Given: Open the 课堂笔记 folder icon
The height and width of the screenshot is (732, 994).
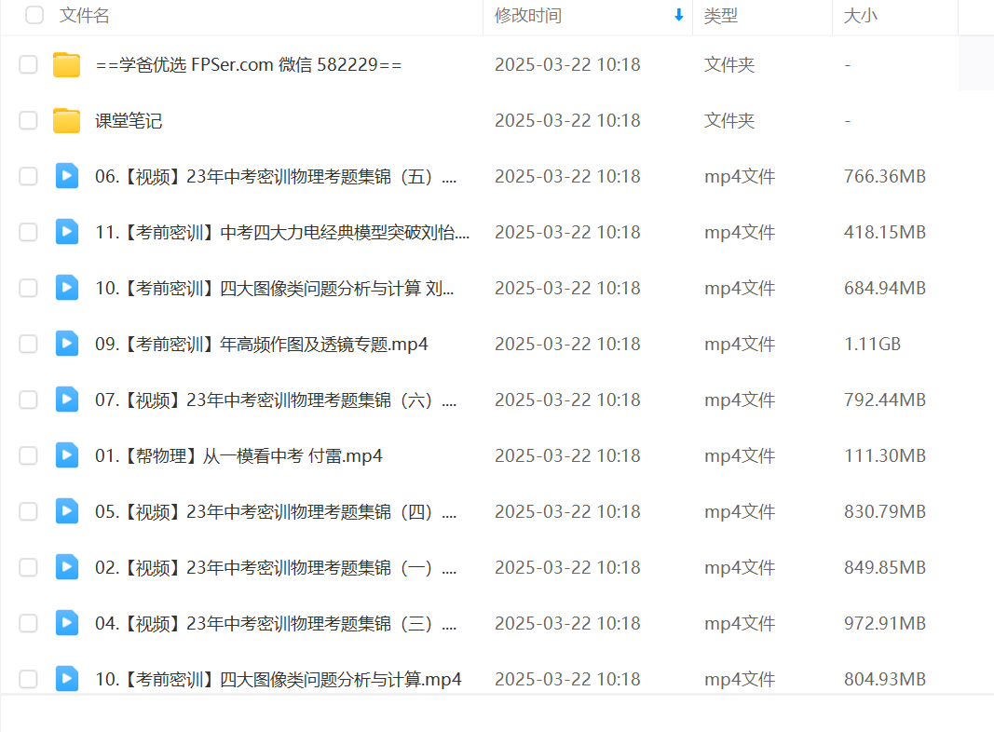Looking at the screenshot, I should pos(66,120).
